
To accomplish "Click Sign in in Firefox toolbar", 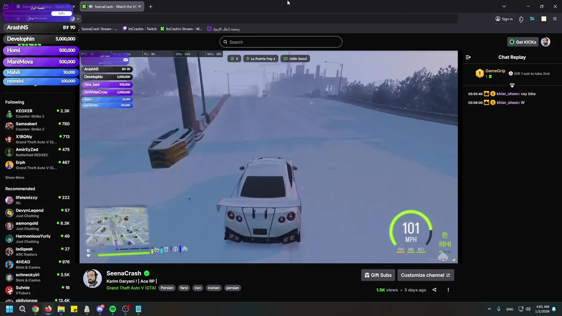I will click(504, 19).
